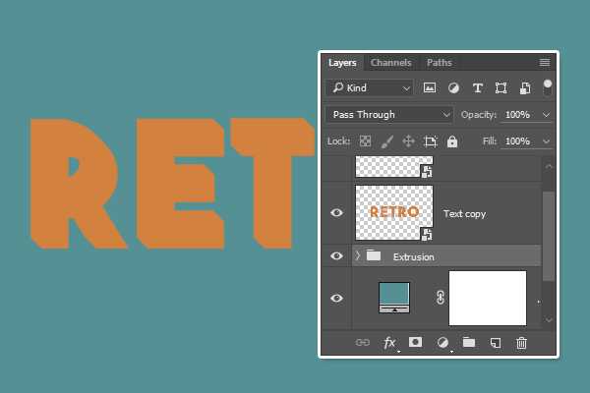This screenshot has height=393, width=590.
Task: Click the Add layer mask button
Action: pyautogui.click(x=415, y=342)
